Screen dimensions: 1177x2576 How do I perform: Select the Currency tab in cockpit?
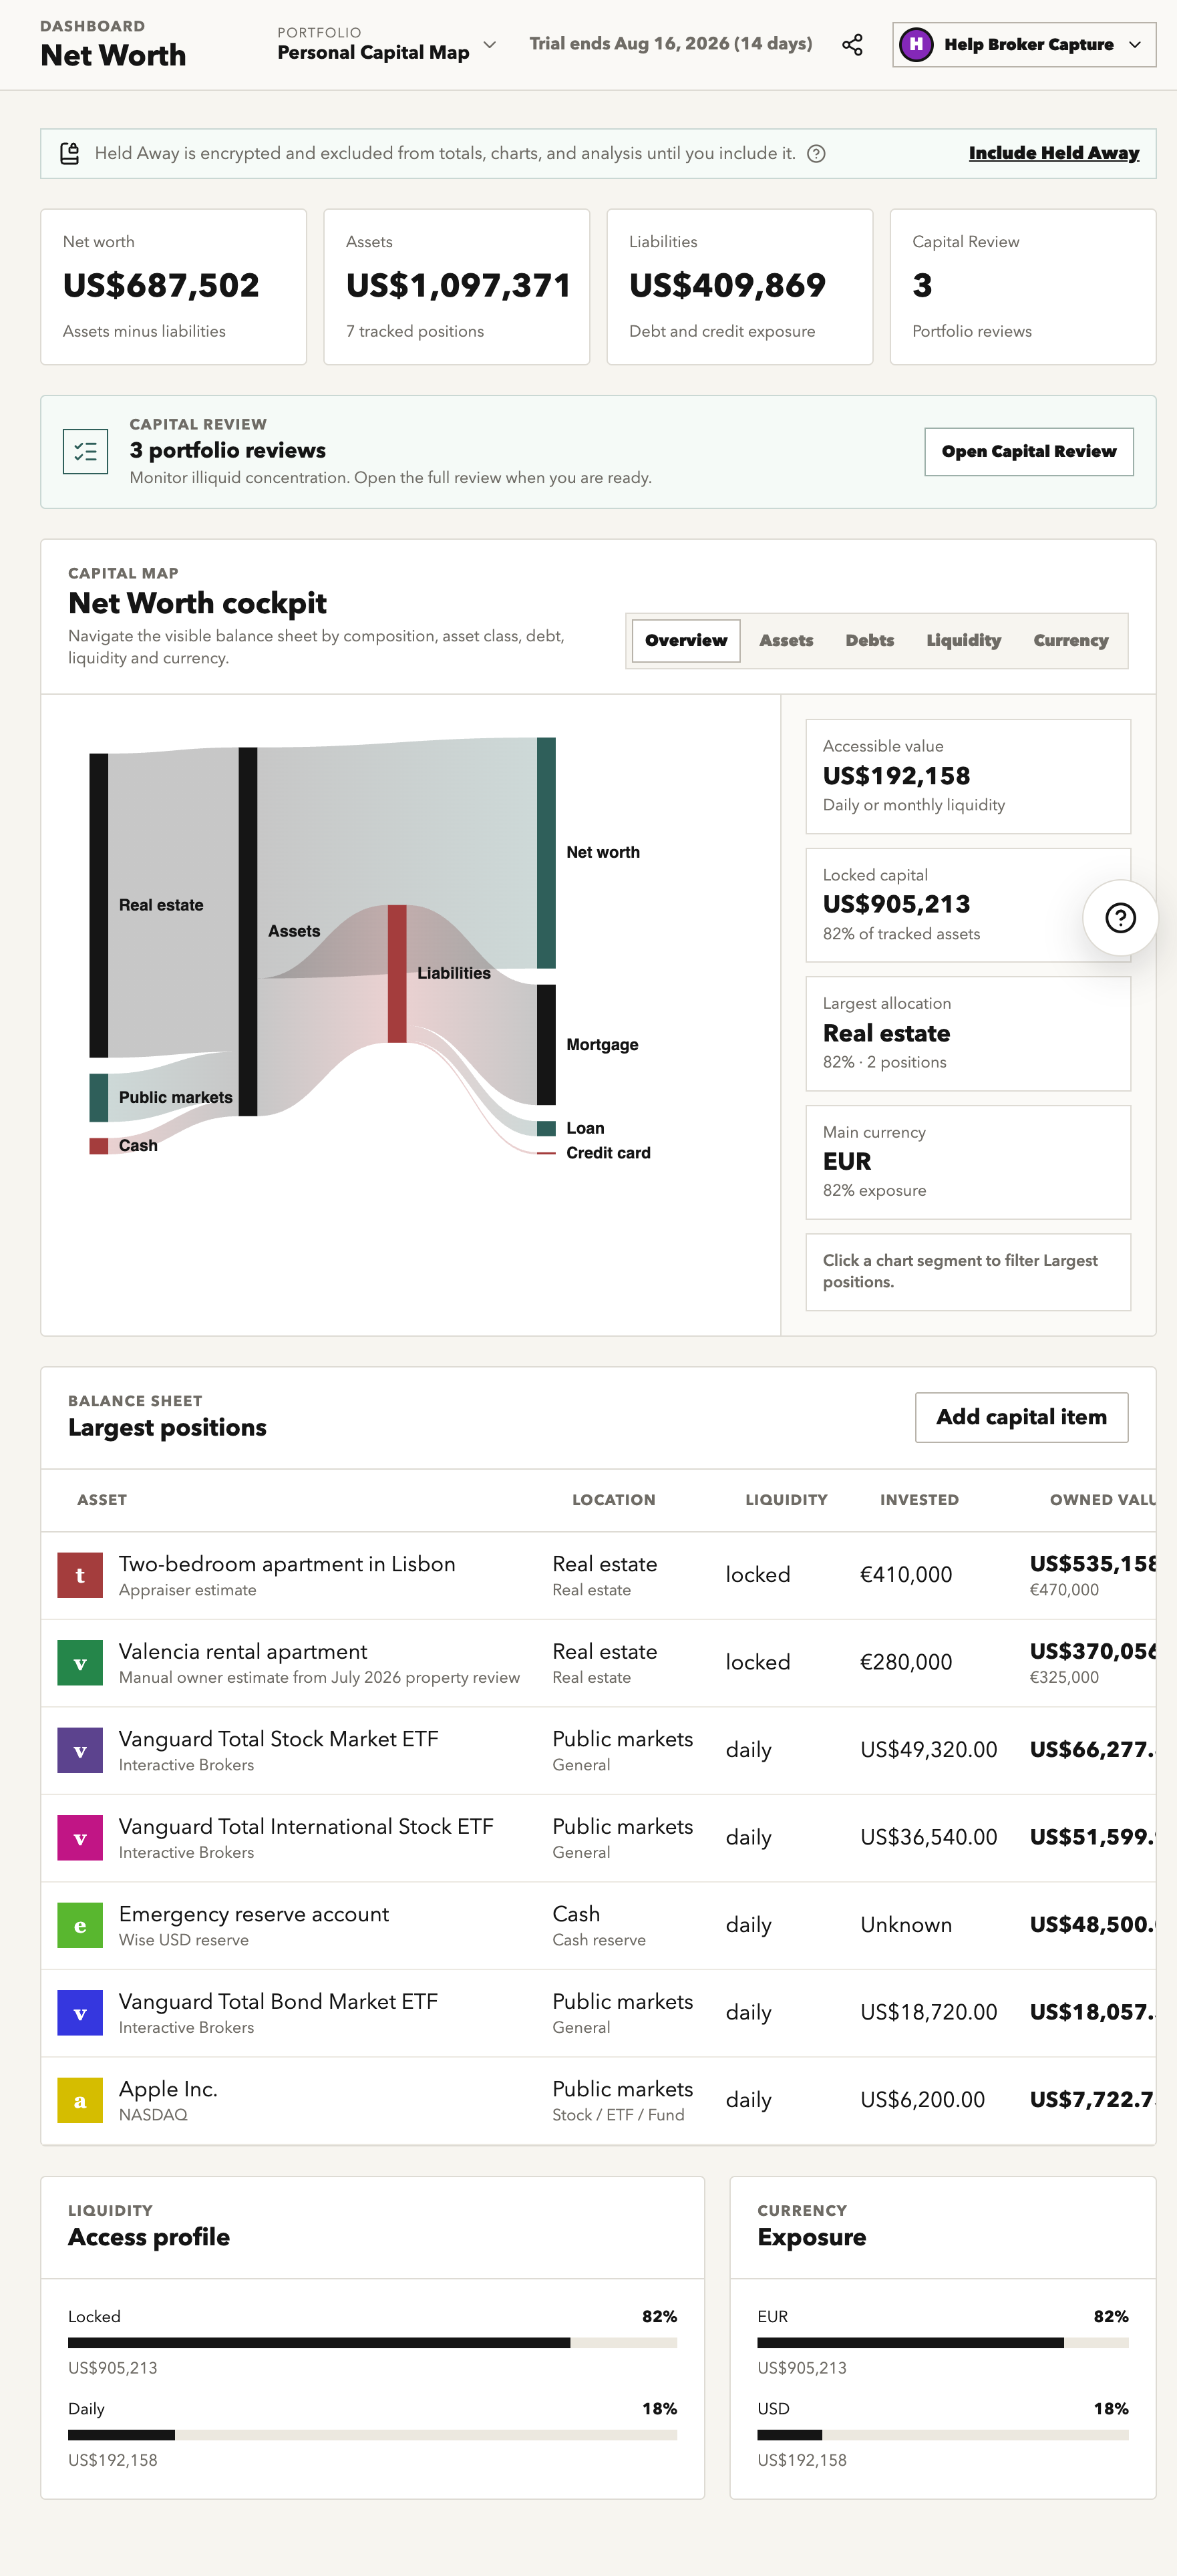[x=1070, y=641]
